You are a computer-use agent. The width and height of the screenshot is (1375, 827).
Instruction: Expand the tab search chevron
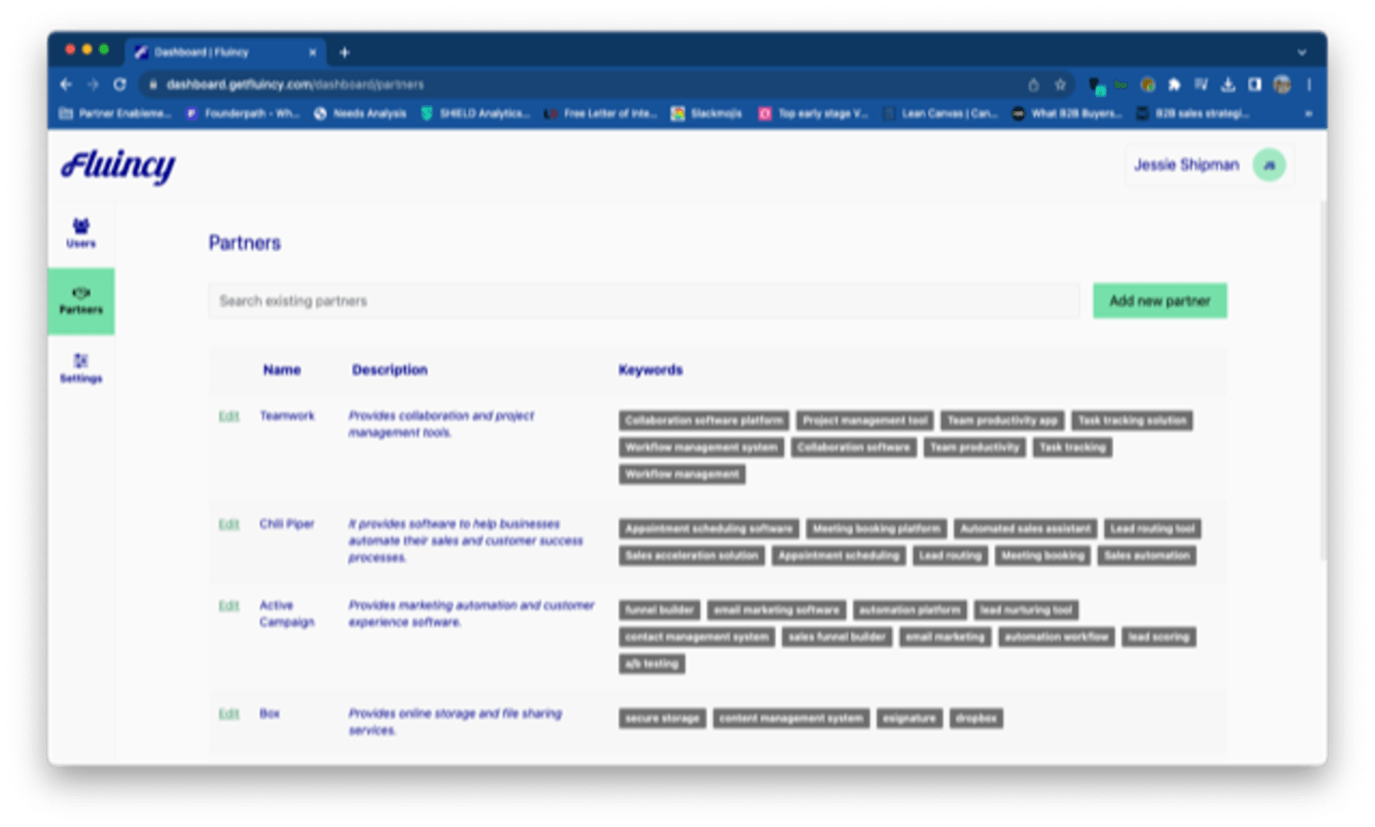[x=1302, y=52]
